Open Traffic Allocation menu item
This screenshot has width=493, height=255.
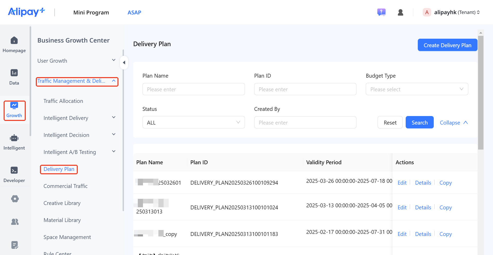point(63,101)
